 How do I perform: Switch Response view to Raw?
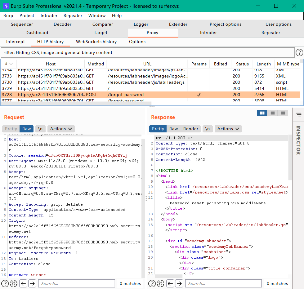point(173,129)
